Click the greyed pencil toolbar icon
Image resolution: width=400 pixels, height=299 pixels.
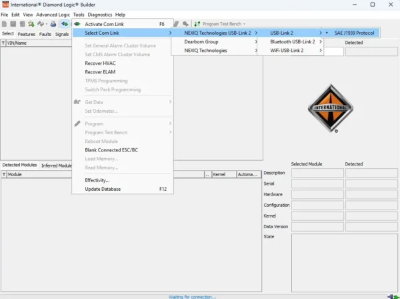[x=176, y=24]
